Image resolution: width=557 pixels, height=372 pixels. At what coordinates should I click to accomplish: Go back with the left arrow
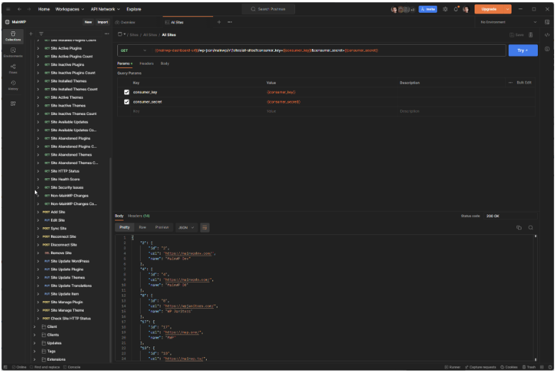tap(19, 9)
